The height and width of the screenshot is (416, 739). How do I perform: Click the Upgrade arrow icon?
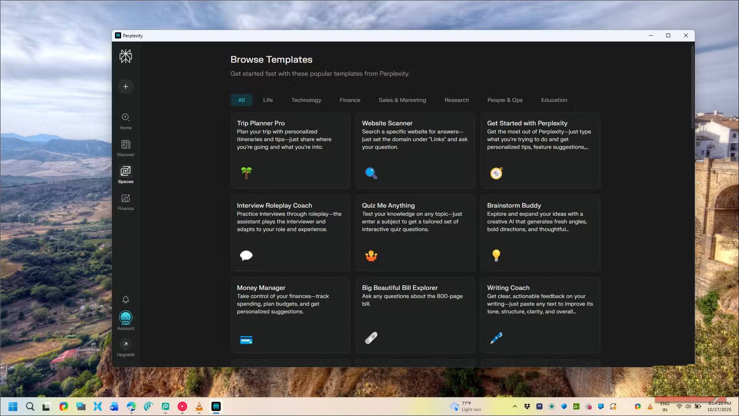tap(125, 344)
